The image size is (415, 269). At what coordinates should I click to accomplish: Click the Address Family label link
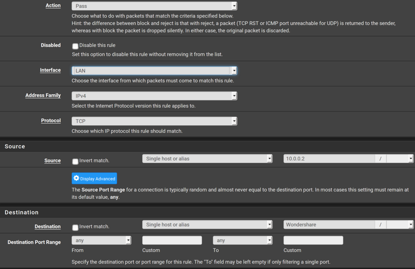tap(43, 95)
